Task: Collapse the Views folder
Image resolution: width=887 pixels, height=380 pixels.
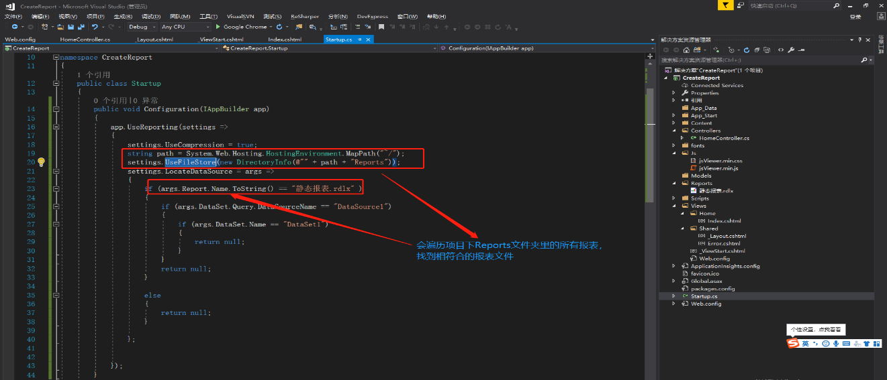Action: [674, 206]
